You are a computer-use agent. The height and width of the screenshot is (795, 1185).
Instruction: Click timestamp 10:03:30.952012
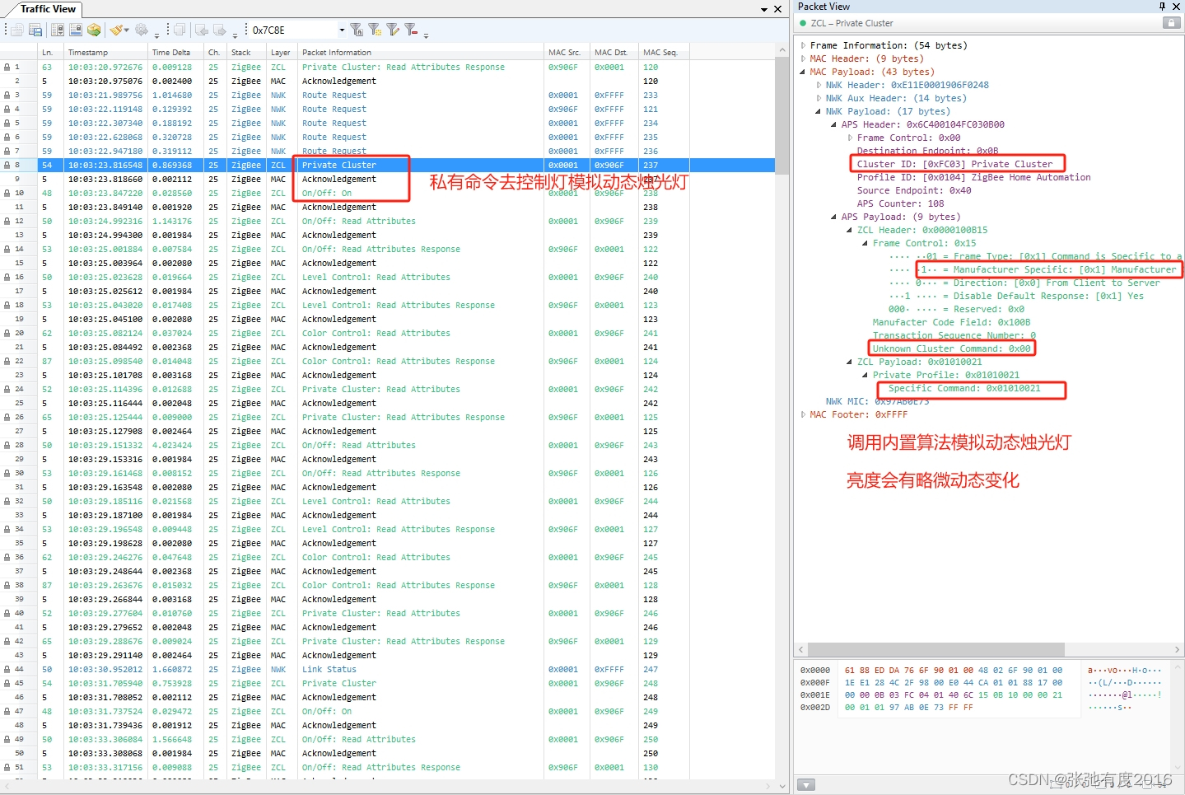coord(105,669)
